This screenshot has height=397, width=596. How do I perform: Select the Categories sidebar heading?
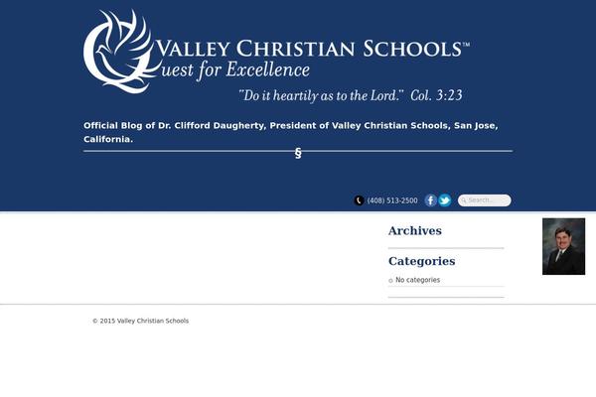point(421,261)
